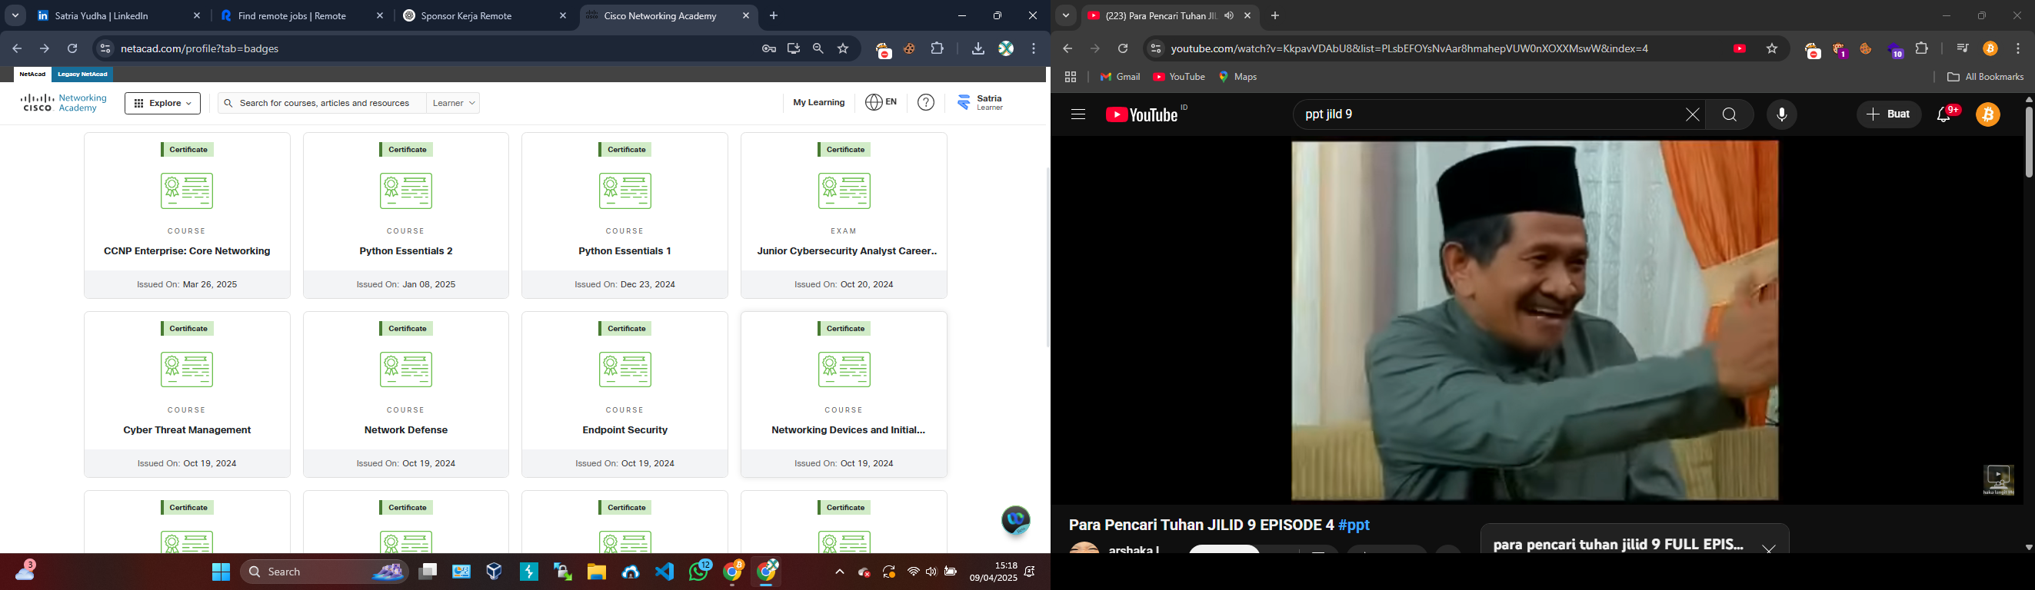Viewport: 2035px width, 590px height.
Task: Open the NetAcad chat assistant bubble
Action: click(1016, 521)
